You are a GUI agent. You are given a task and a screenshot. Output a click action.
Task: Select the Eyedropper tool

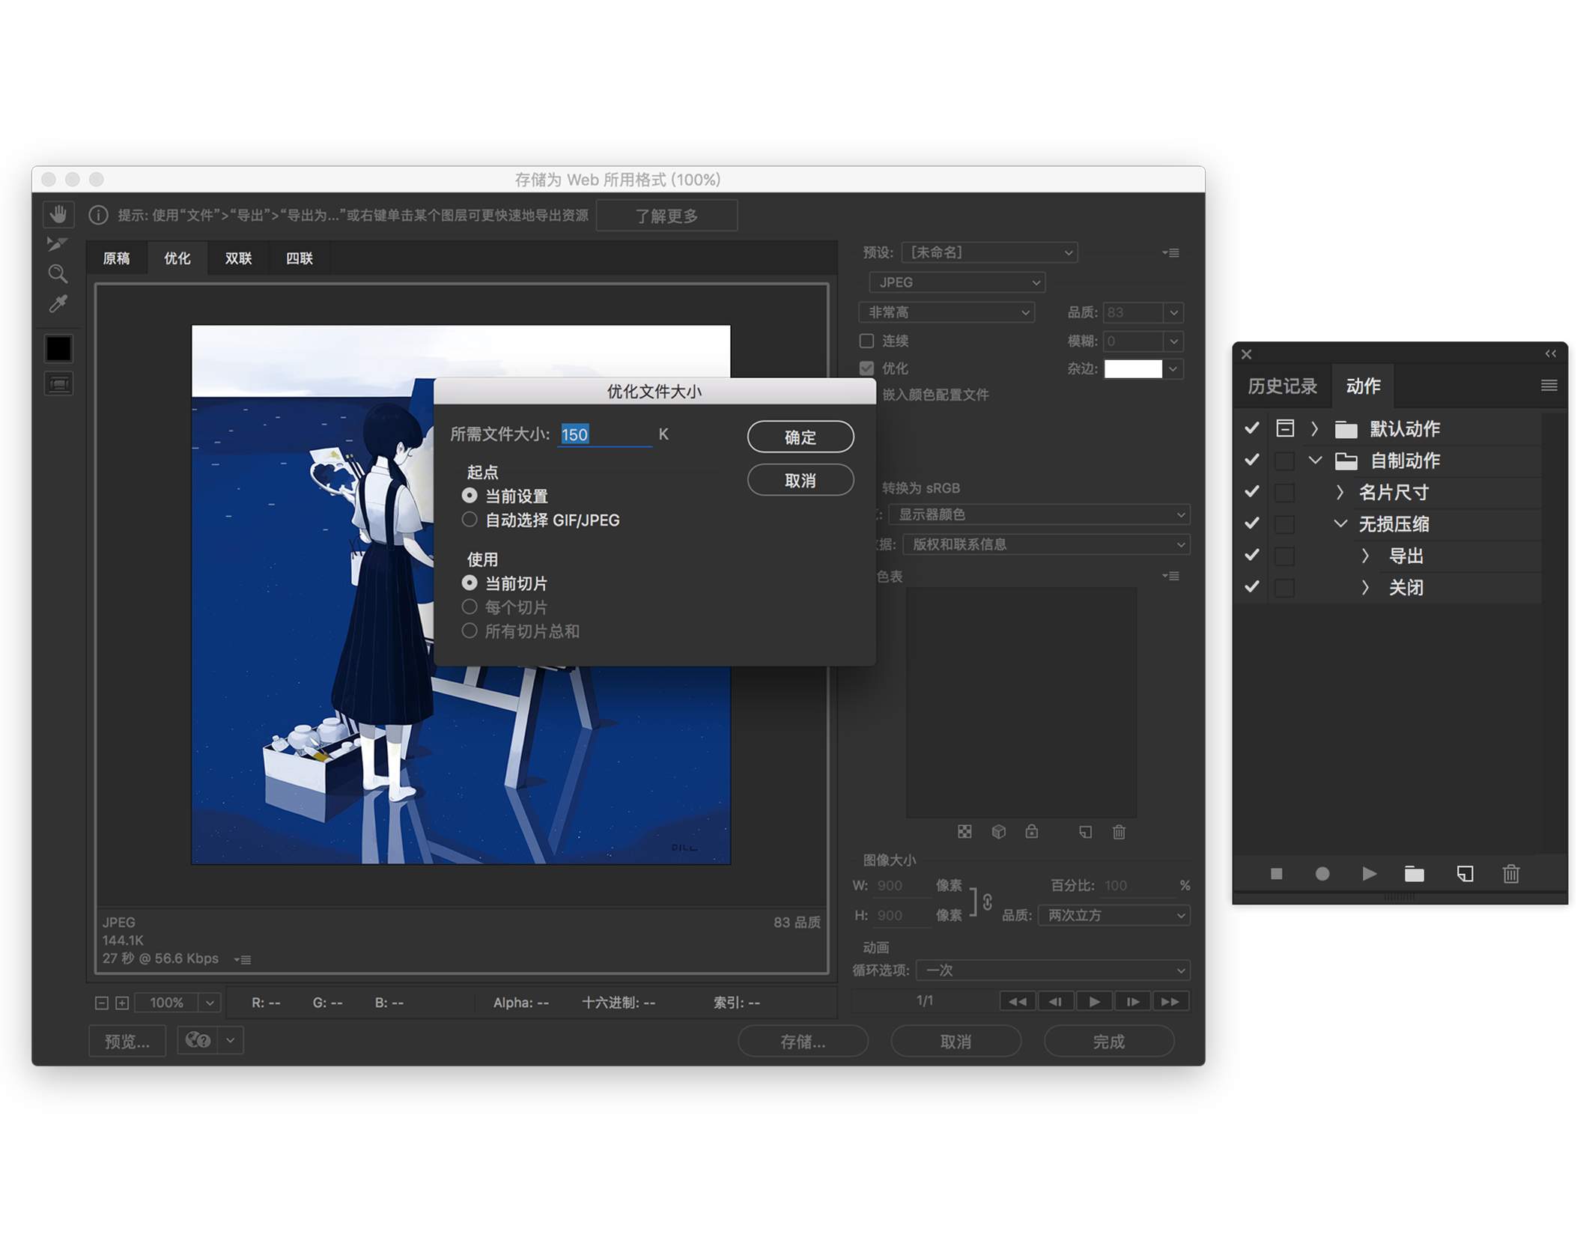[x=58, y=304]
